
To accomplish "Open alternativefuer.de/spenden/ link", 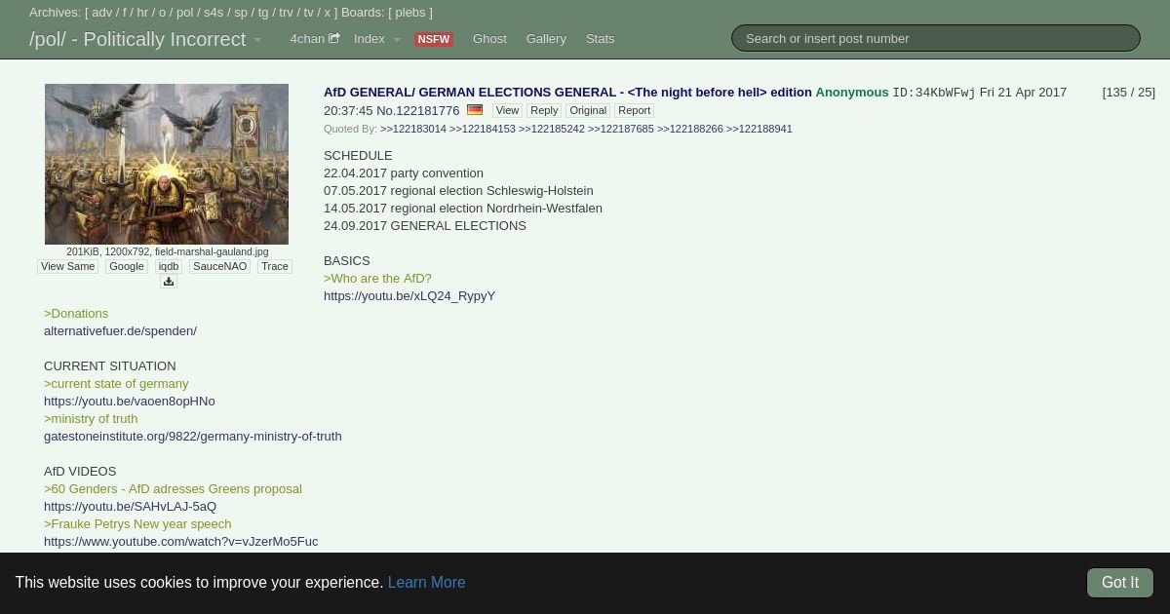I will tap(120, 331).
